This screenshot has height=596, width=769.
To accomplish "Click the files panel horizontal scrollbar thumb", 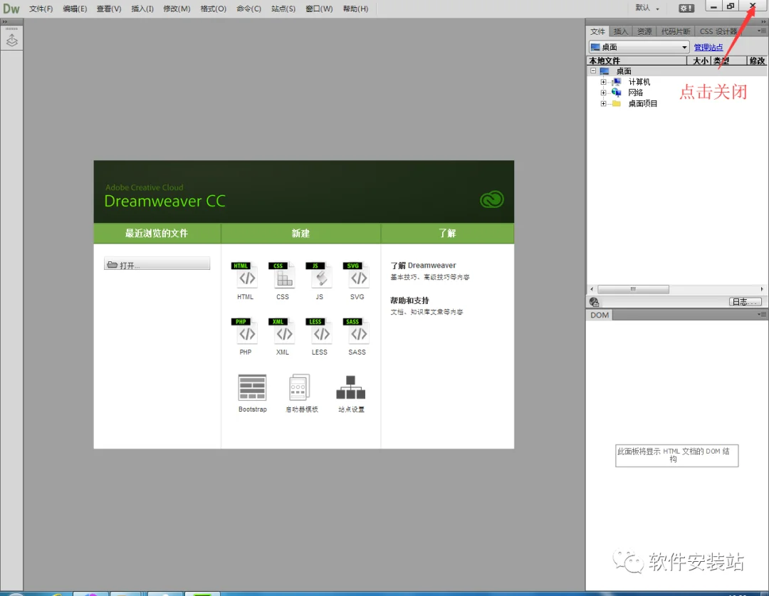I will (x=633, y=289).
